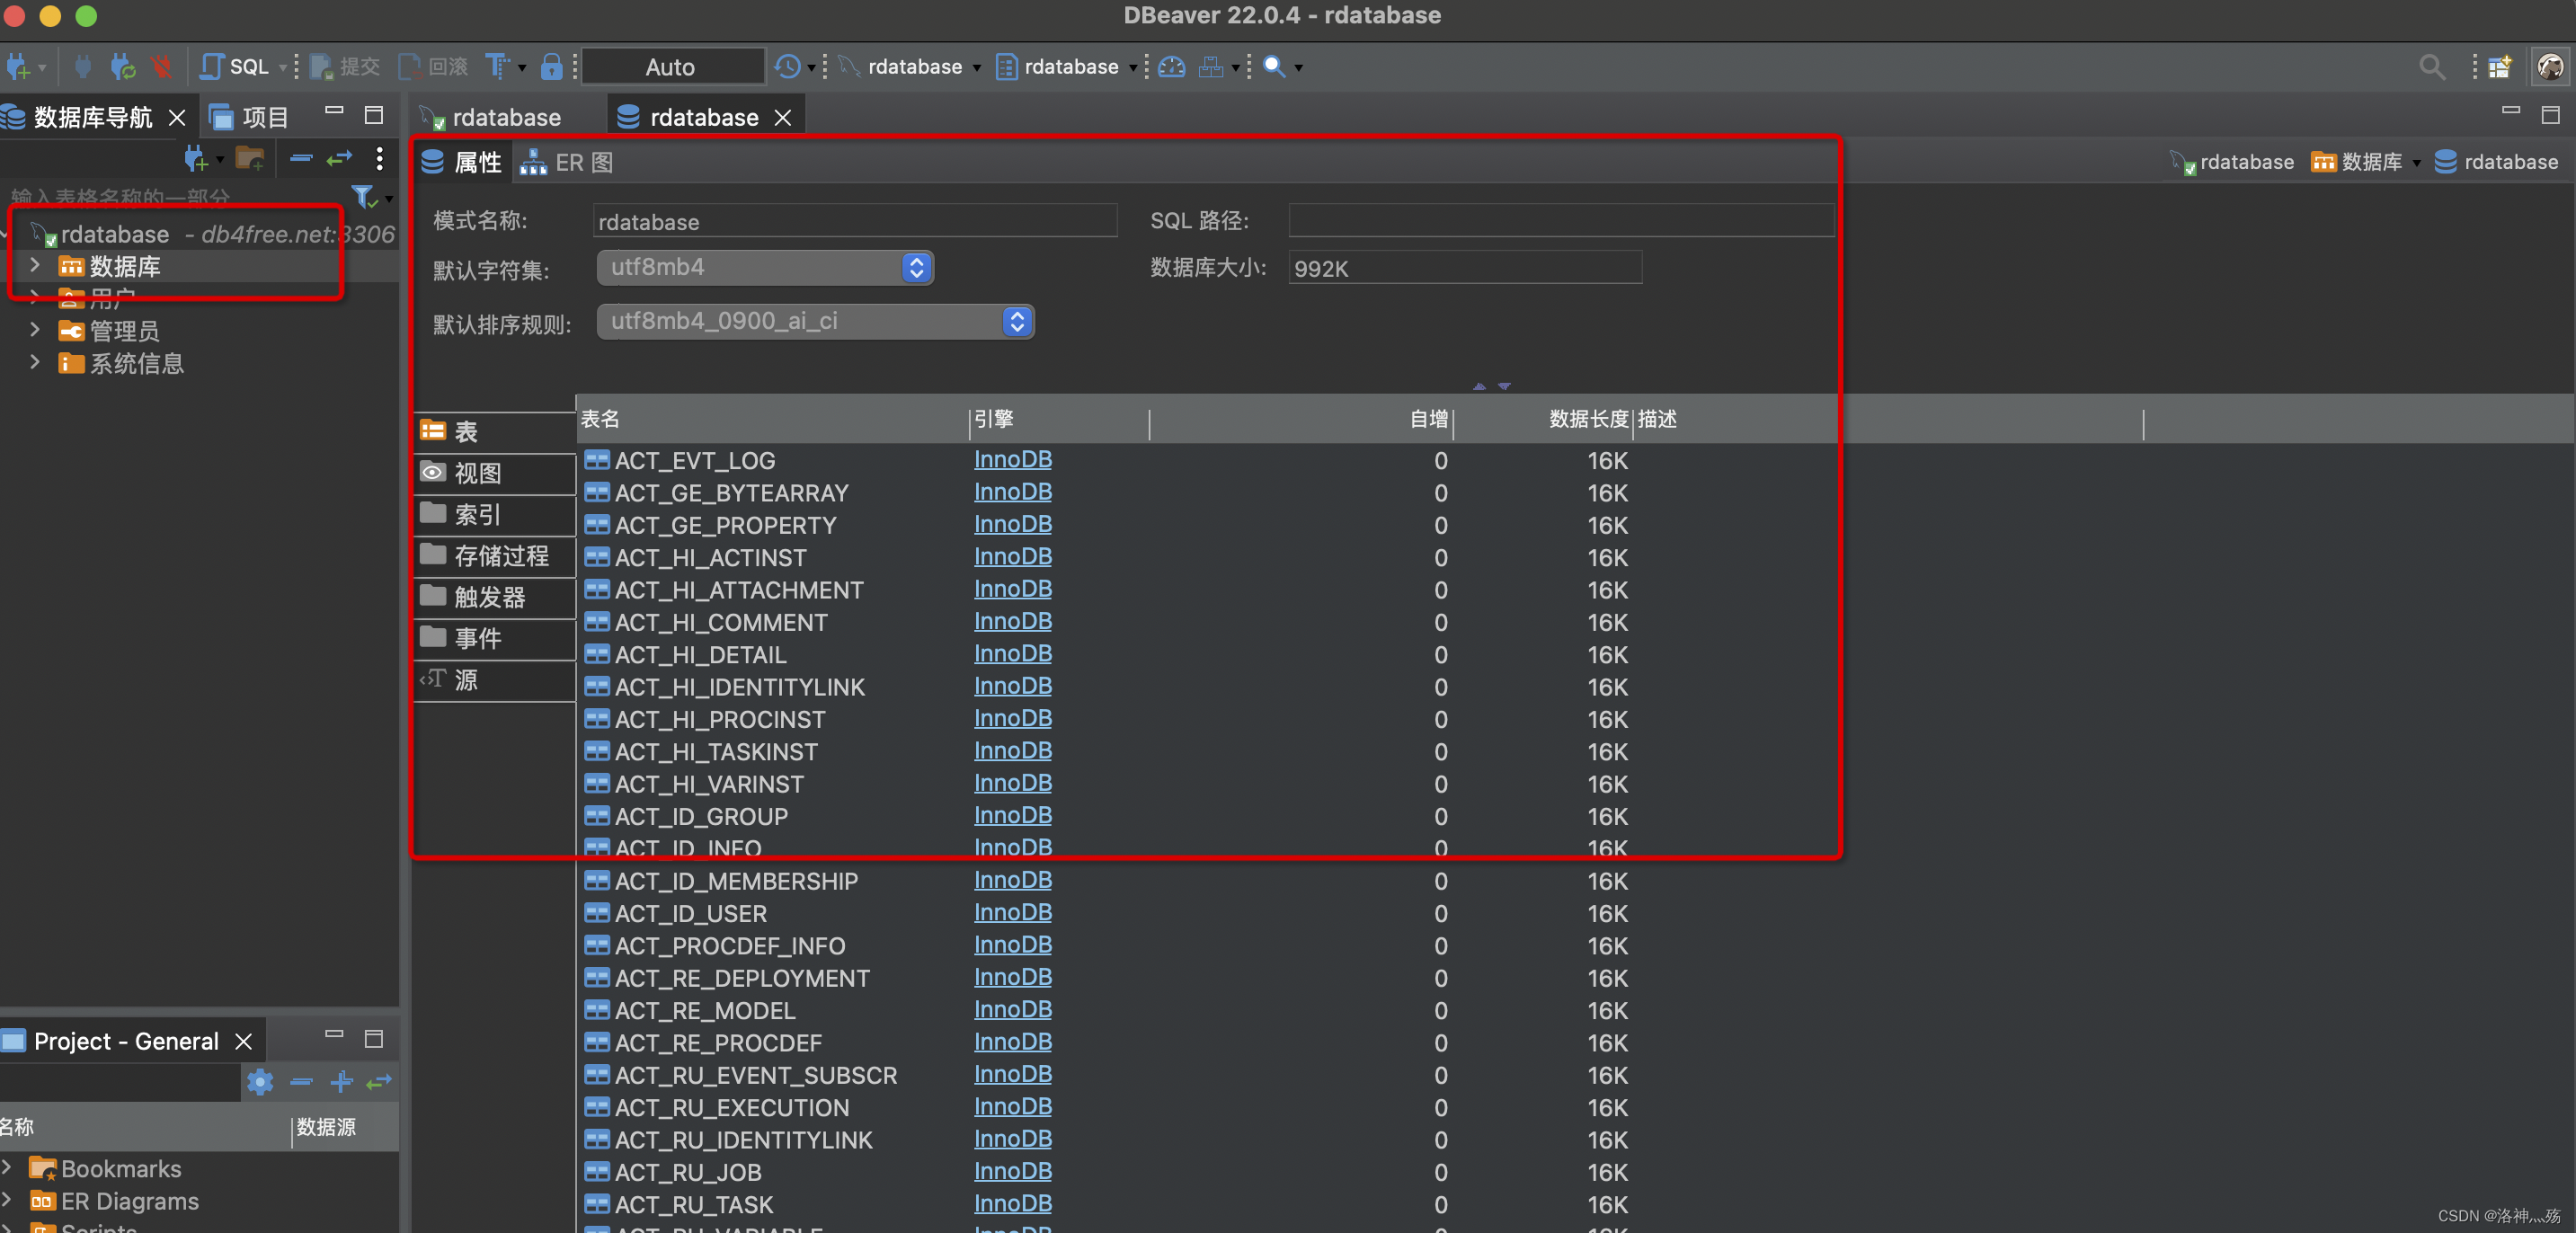Open the dashboard gauge icon

pyautogui.click(x=1171, y=67)
